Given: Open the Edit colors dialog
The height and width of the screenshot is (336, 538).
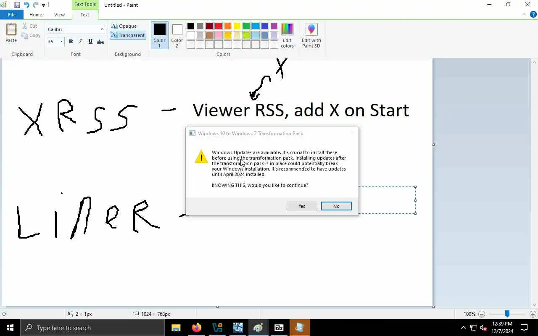Looking at the screenshot, I should [287, 35].
